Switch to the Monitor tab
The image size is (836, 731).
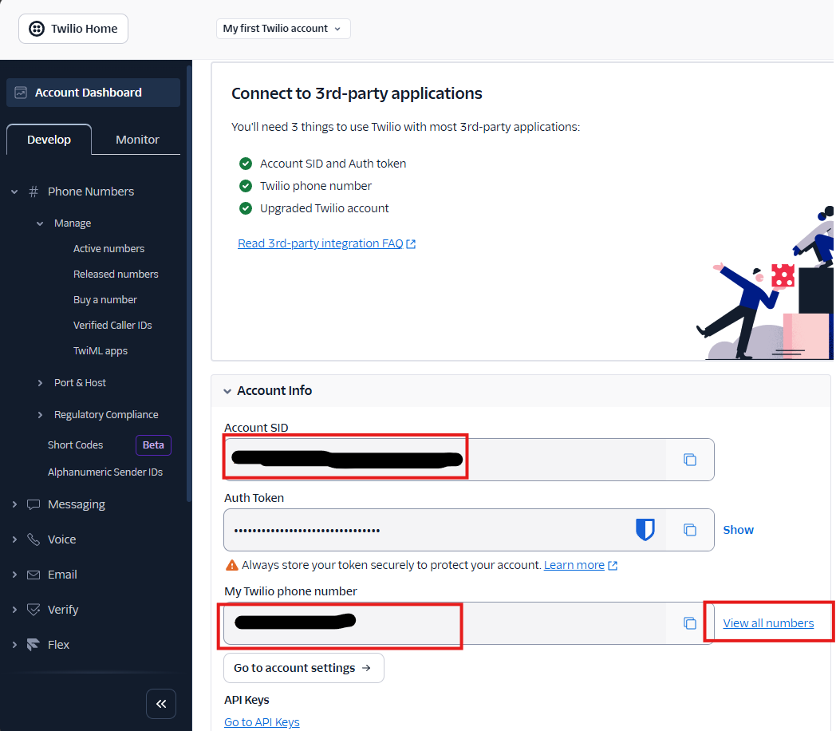(137, 140)
